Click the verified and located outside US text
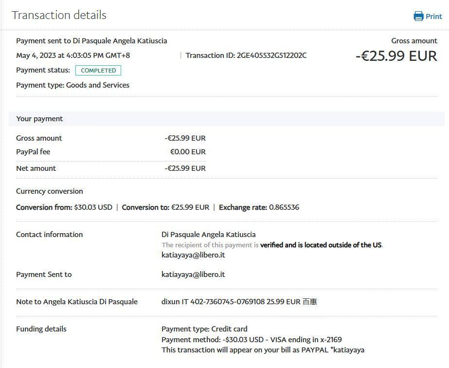 point(321,245)
